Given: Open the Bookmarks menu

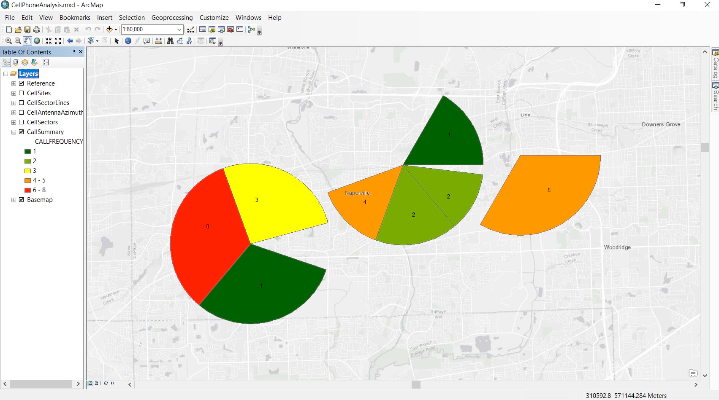Looking at the screenshot, I should (75, 18).
